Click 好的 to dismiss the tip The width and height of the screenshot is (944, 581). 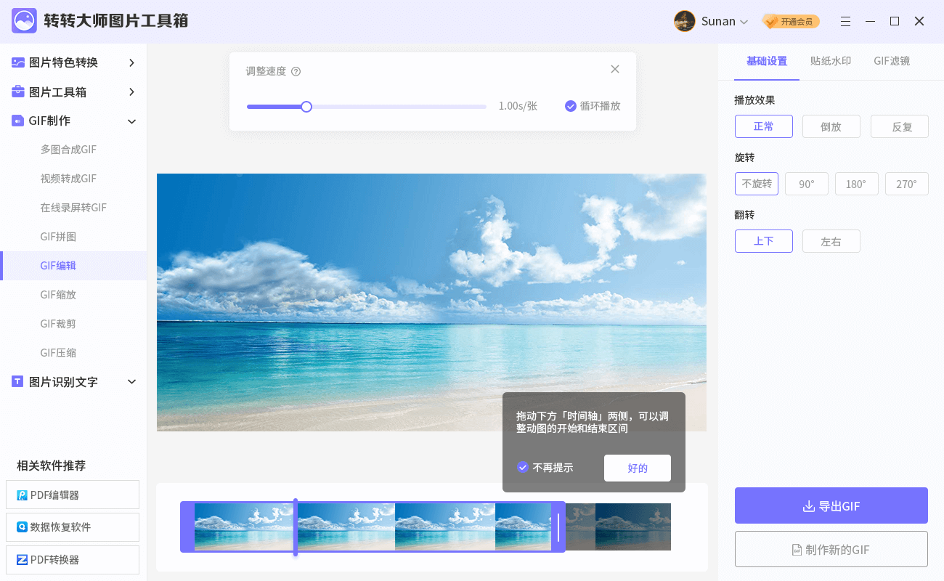click(x=637, y=468)
